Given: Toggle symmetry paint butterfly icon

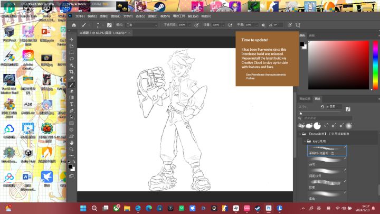Looking at the screenshot, I should (x=298, y=25).
